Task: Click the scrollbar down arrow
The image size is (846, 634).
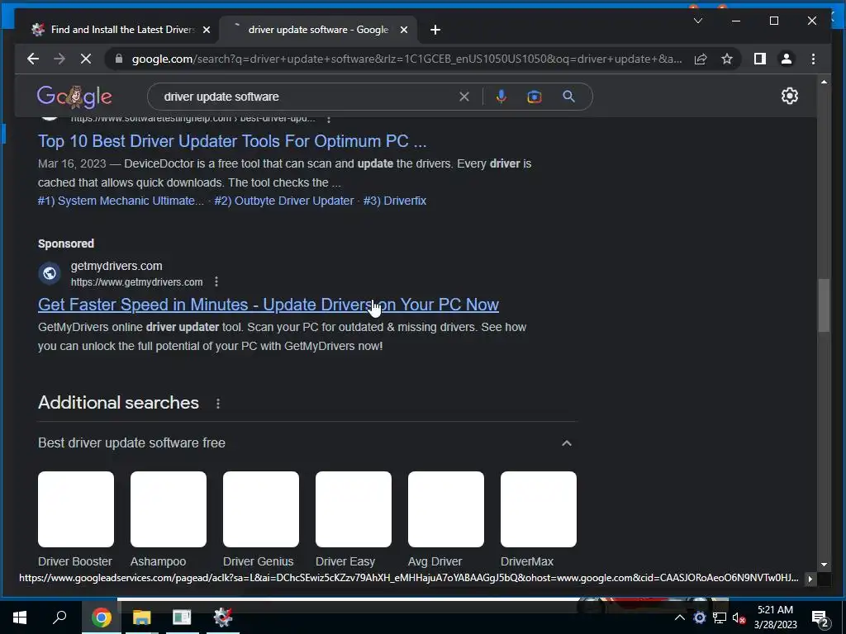Action: coord(824,565)
